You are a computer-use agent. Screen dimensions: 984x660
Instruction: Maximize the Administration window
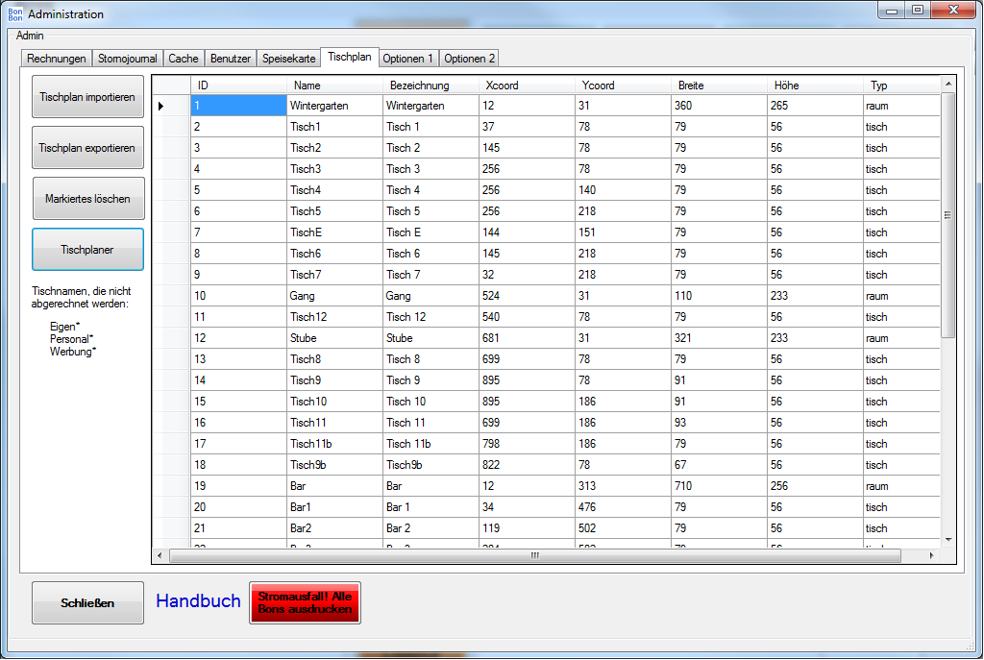click(x=918, y=11)
